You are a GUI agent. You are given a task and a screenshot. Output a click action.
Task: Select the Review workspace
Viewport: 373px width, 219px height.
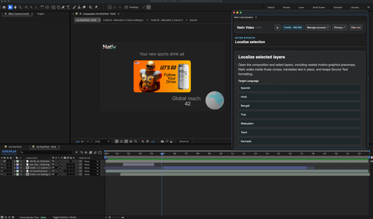(x=286, y=7)
